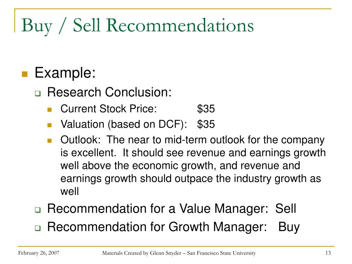Image resolution: width=352 pixels, height=264 pixels.
Task: Select the $35 DCF valuation value
Action: tap(206, 124)
